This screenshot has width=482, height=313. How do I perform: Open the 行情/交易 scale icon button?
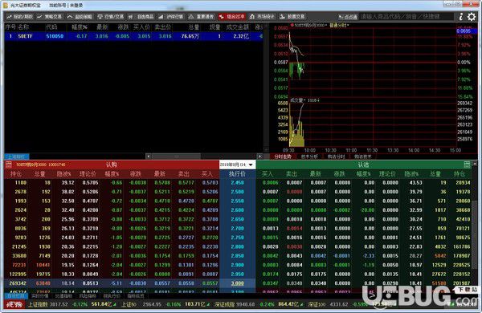click(x=111, y=17)
